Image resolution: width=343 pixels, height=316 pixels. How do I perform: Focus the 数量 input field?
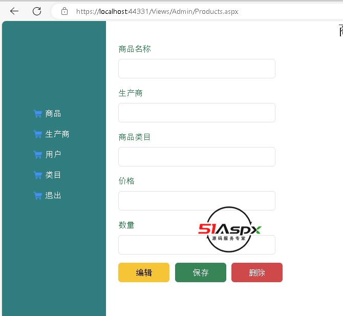[197, 245]
